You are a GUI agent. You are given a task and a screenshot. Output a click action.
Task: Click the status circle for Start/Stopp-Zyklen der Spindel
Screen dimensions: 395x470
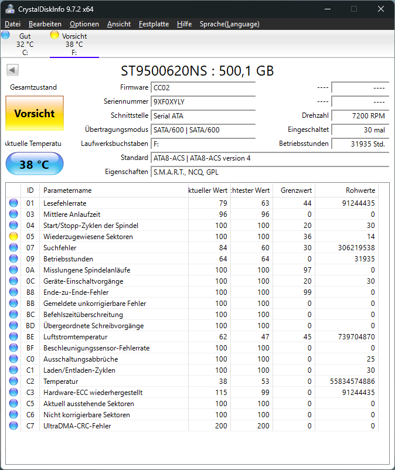point(13,225)
